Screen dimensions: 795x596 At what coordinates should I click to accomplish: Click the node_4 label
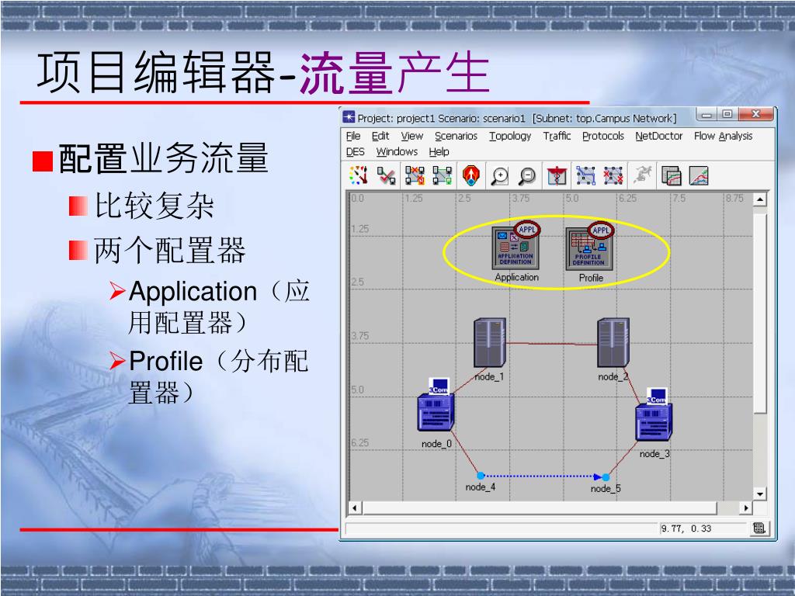pyautogui.click(x=481, y=487)
